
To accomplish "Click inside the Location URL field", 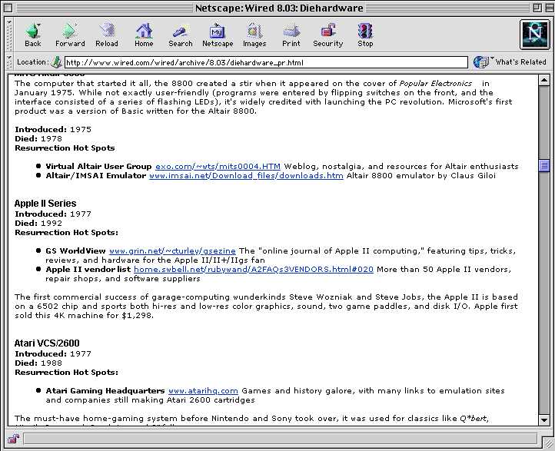I will click(265, 62).
